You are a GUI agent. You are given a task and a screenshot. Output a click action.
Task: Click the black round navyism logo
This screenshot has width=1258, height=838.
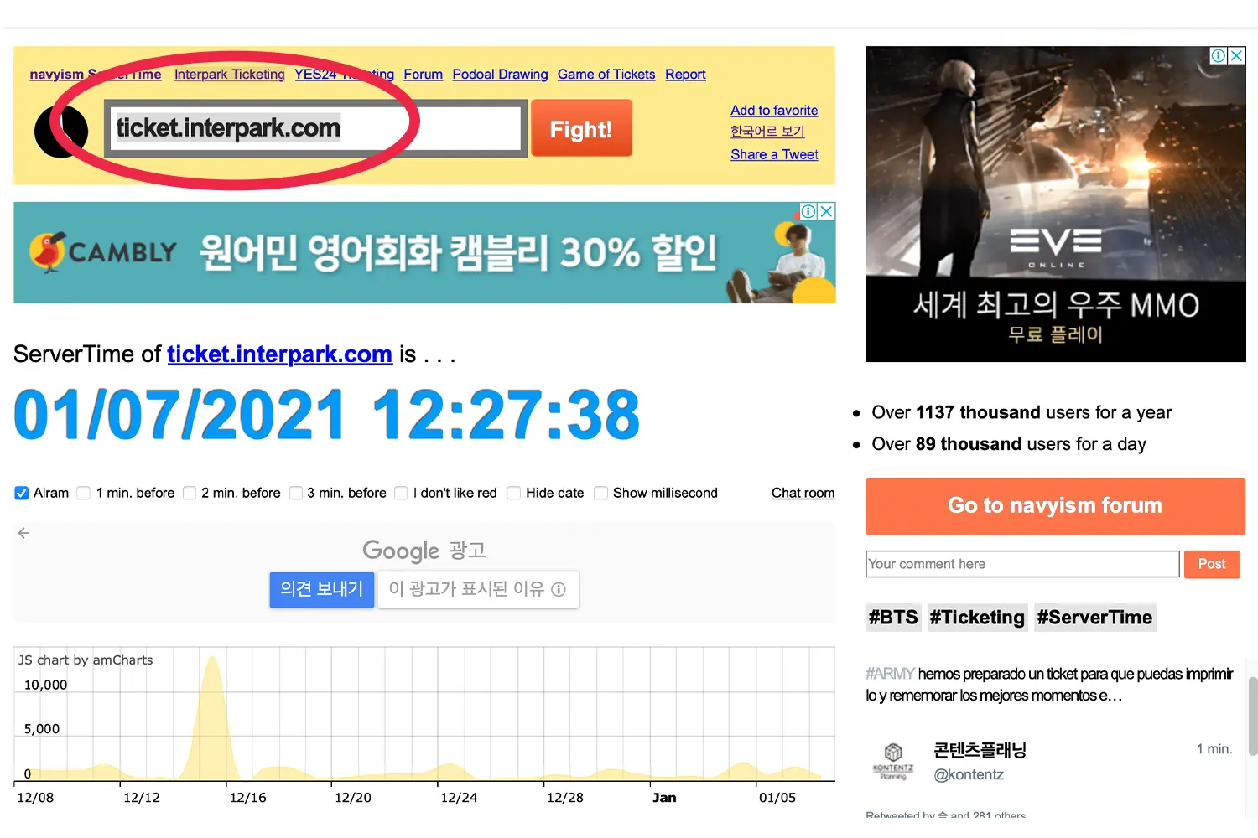pyautogui.click(x=60, y=131)
